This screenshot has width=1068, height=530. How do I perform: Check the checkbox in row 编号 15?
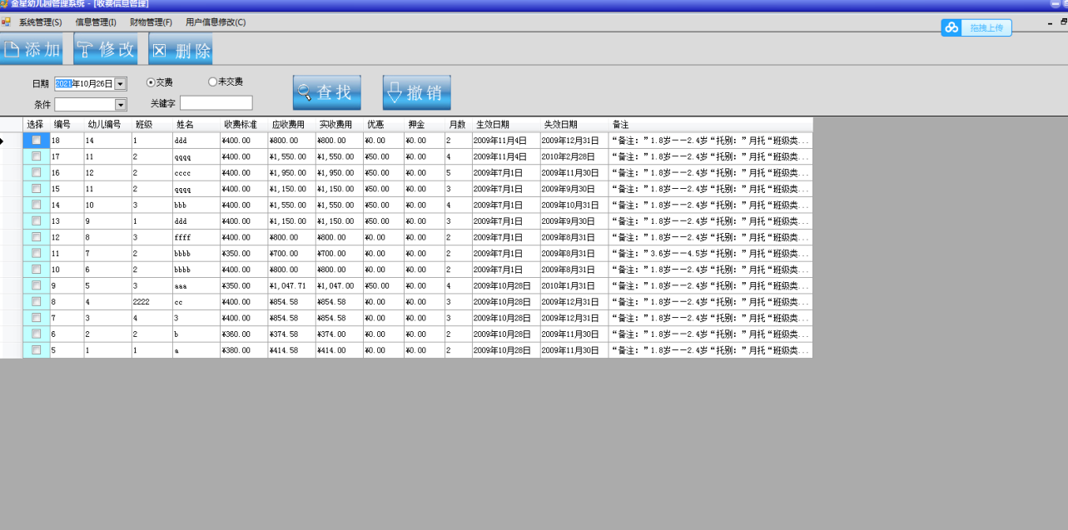click(x=36, y=189)
